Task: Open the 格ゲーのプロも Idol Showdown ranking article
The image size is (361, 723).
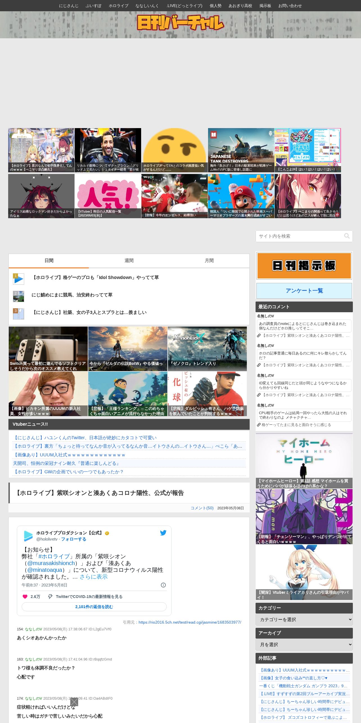Action: click(95, 277)
